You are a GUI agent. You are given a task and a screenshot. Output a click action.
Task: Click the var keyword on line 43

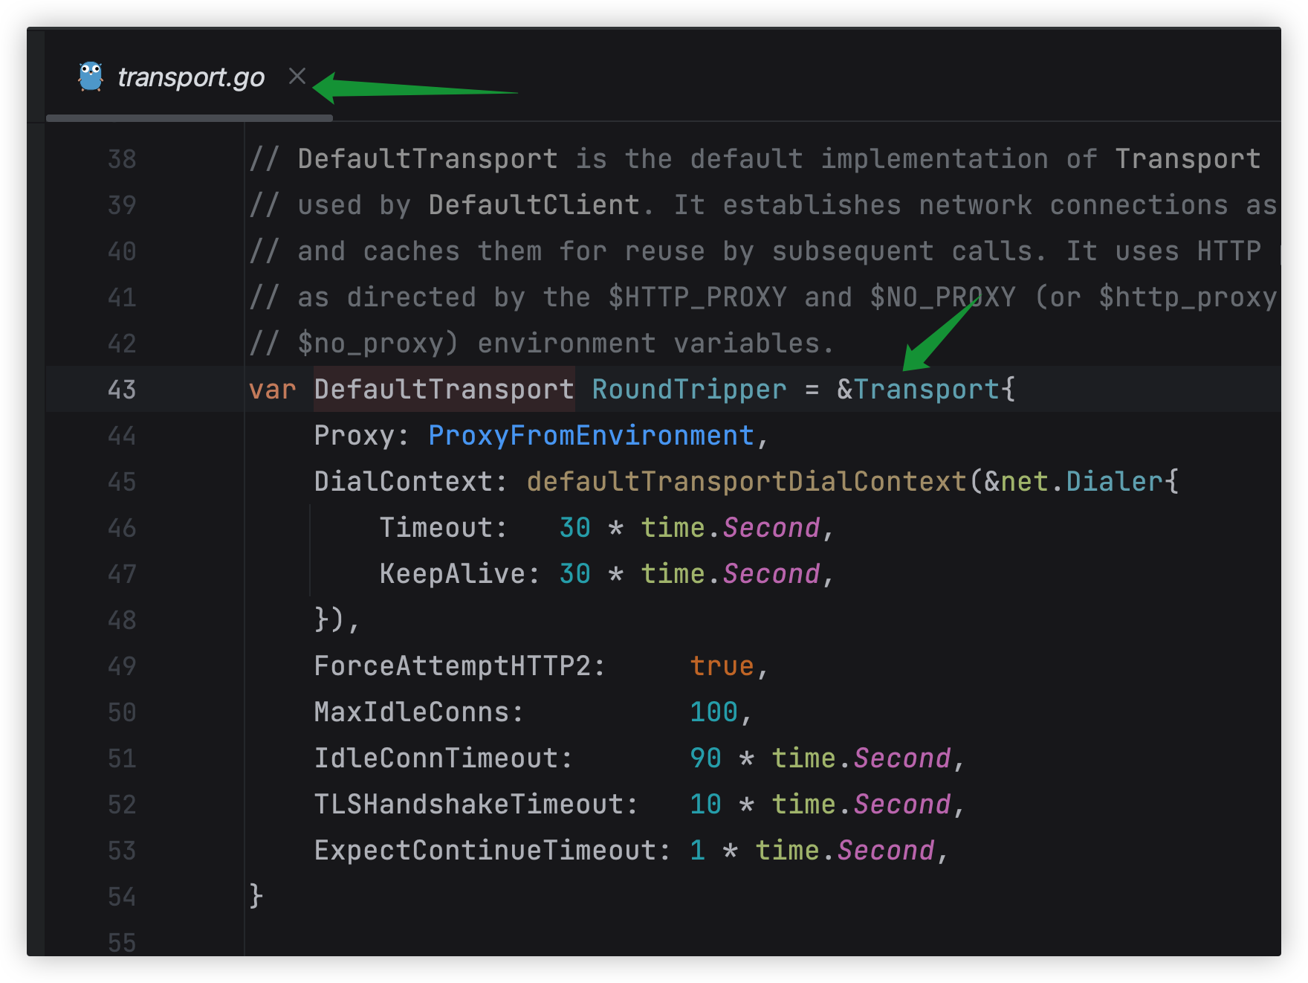[x=272, y=390]
